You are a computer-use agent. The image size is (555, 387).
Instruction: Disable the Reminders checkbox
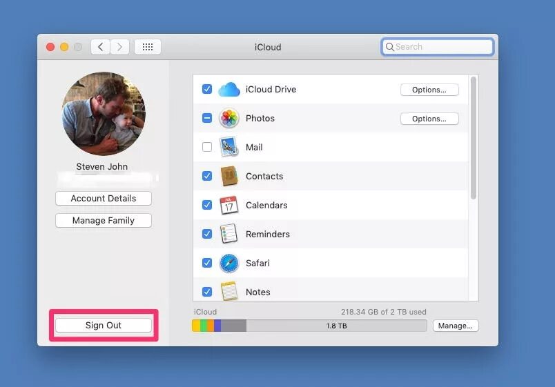207,234
